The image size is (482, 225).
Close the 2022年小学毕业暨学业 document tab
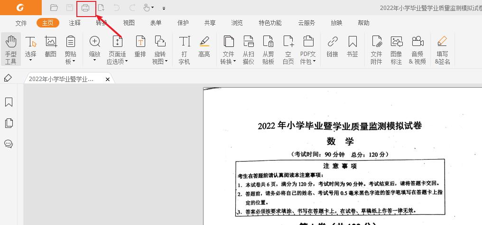point(108,79)
